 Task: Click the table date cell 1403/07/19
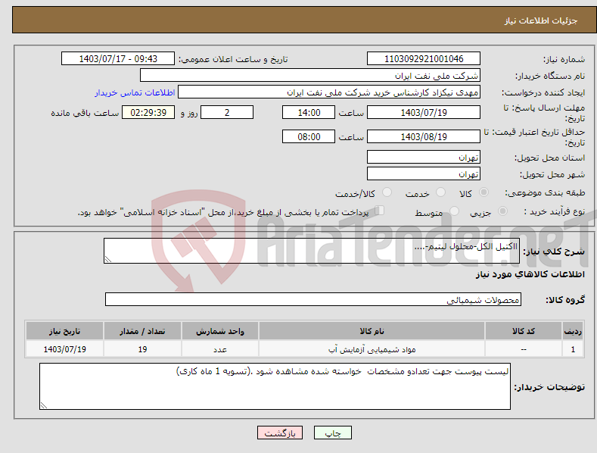point(64,349)
